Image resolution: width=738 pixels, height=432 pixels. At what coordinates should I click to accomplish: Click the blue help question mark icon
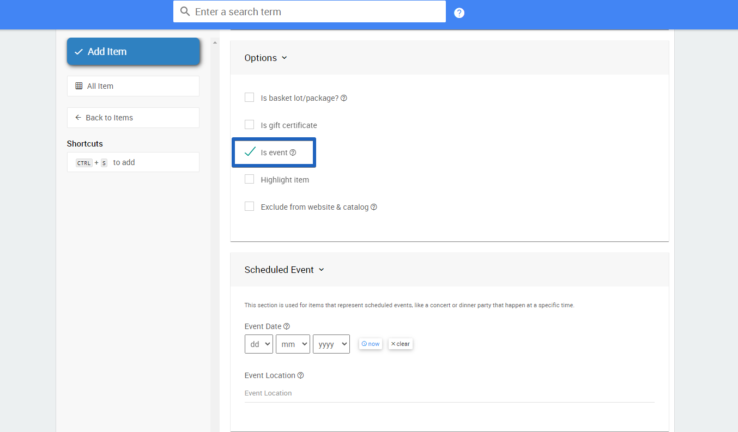point(459,13)
